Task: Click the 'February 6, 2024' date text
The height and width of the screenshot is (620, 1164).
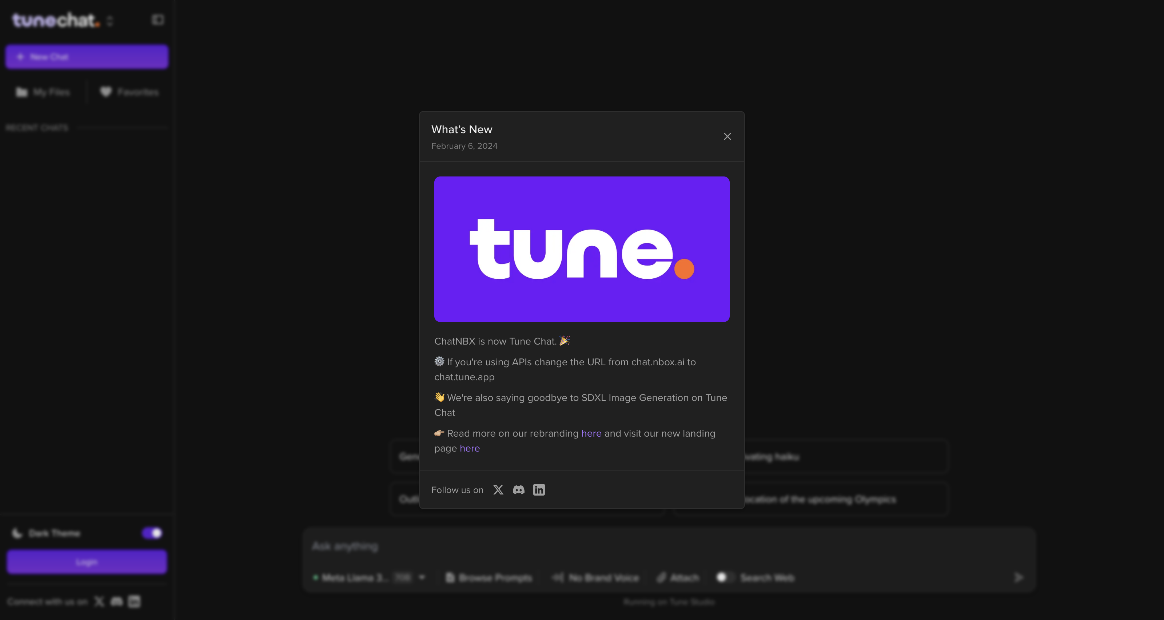Action: point(464,146)
